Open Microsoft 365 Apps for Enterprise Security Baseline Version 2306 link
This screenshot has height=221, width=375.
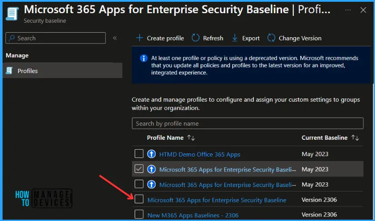point(217,200)
